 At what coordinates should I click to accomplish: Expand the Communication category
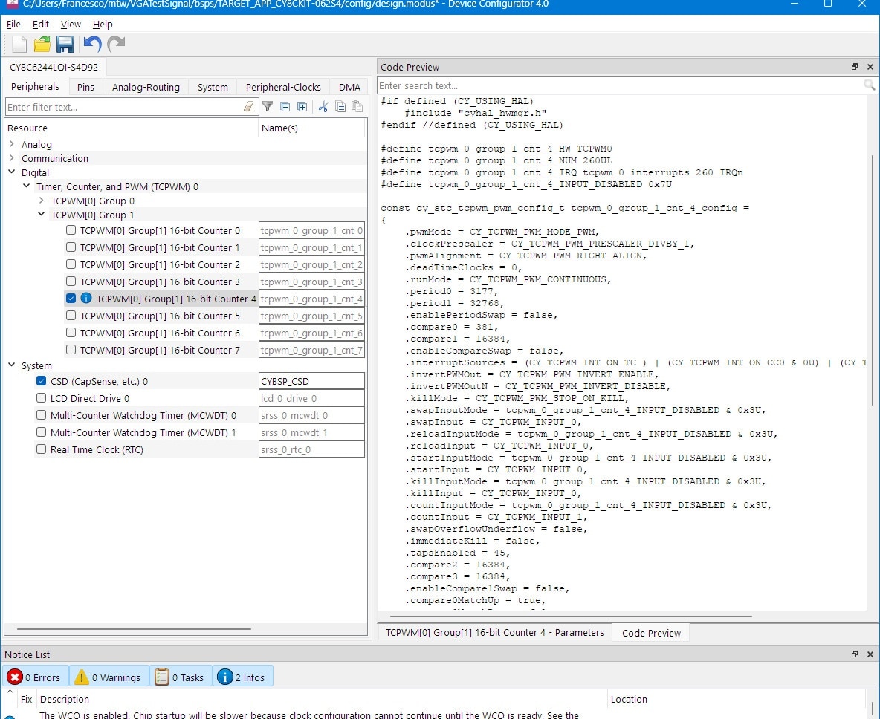click(x=12, y=157)
